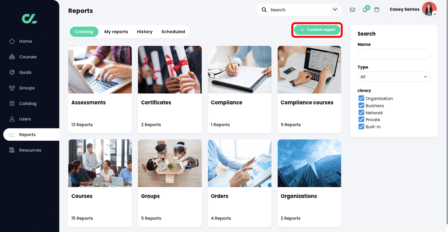Click the Certificates diplomas thumbnail
This screenshot has width=448, height=232.
[x=170, y=70]
